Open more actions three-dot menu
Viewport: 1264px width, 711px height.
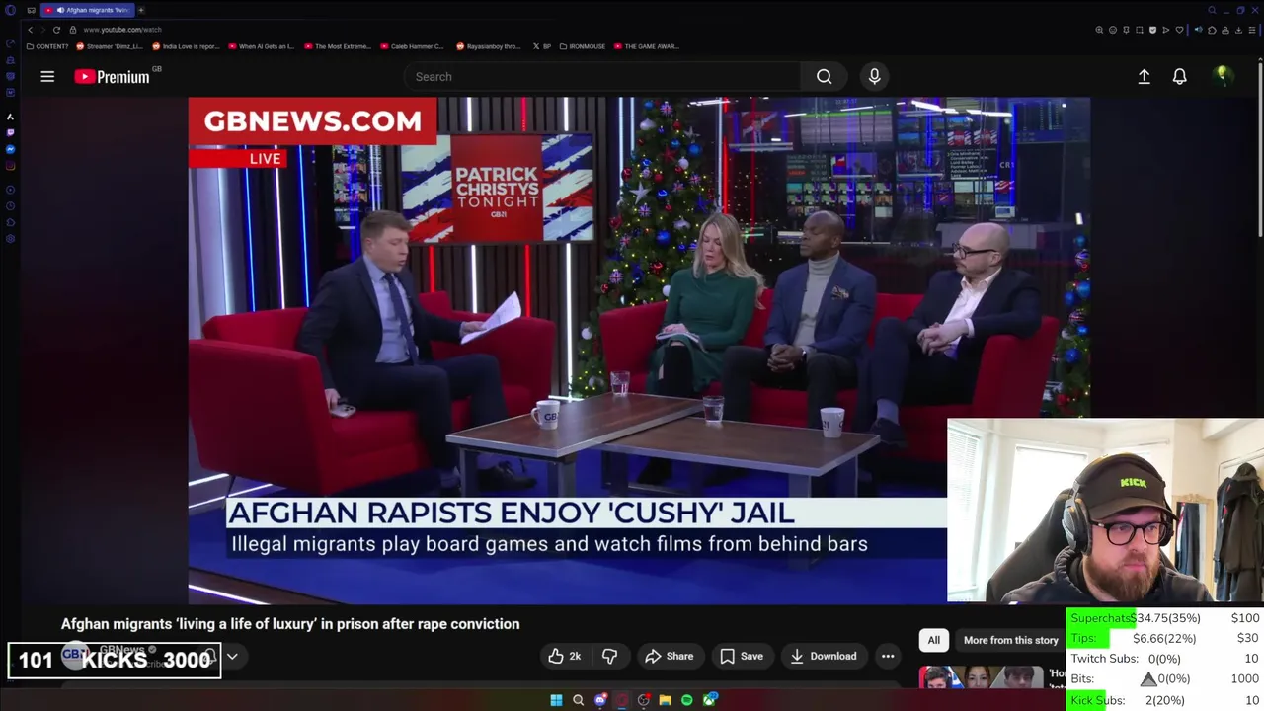pos(888,656)
